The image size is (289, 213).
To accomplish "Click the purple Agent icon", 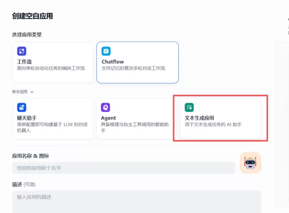I will click(x=105, y=107).
